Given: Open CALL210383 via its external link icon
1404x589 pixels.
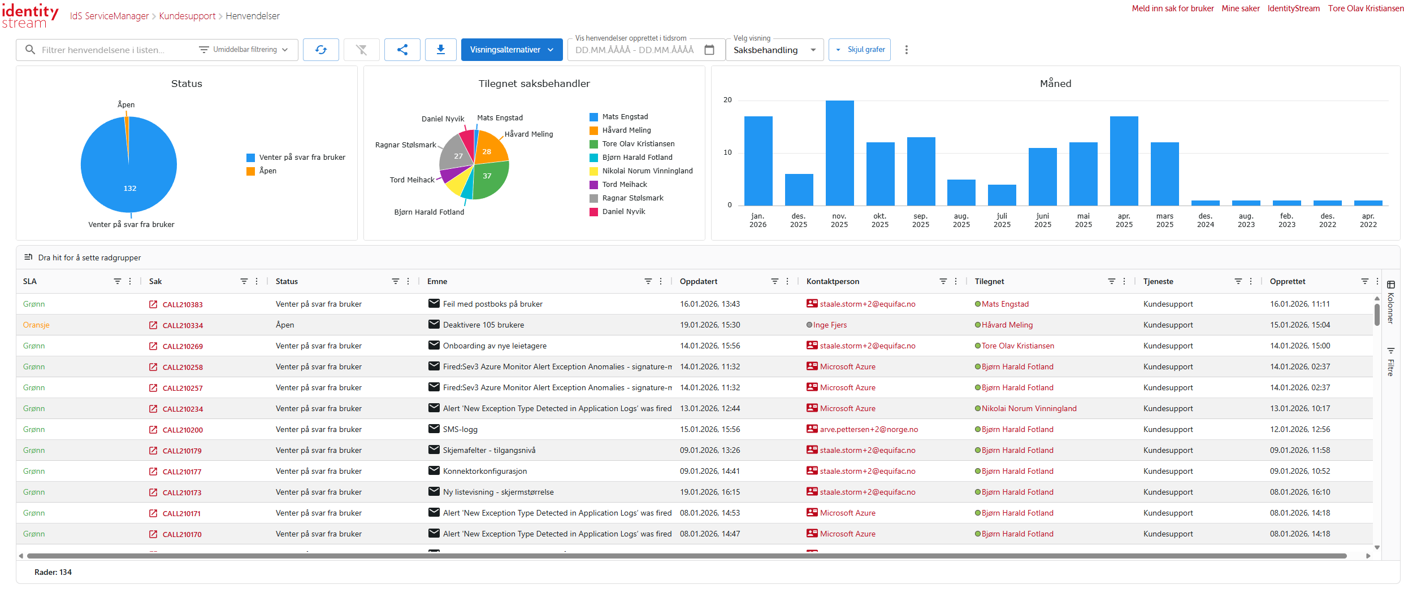Looking at the screenshot, I should click(153, 304).
